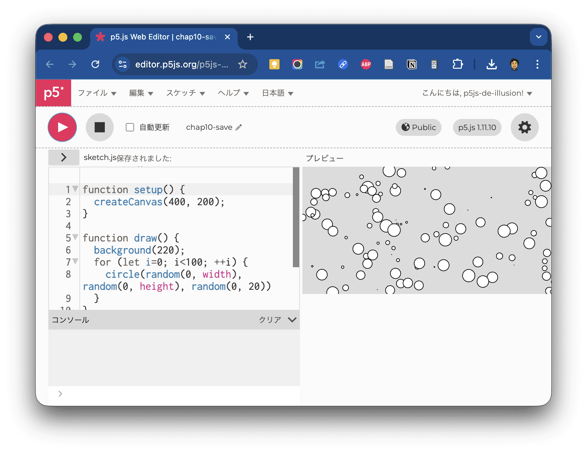Open the Notion browser extension
The width and height of the screenshot is (587, 453).
412,64
